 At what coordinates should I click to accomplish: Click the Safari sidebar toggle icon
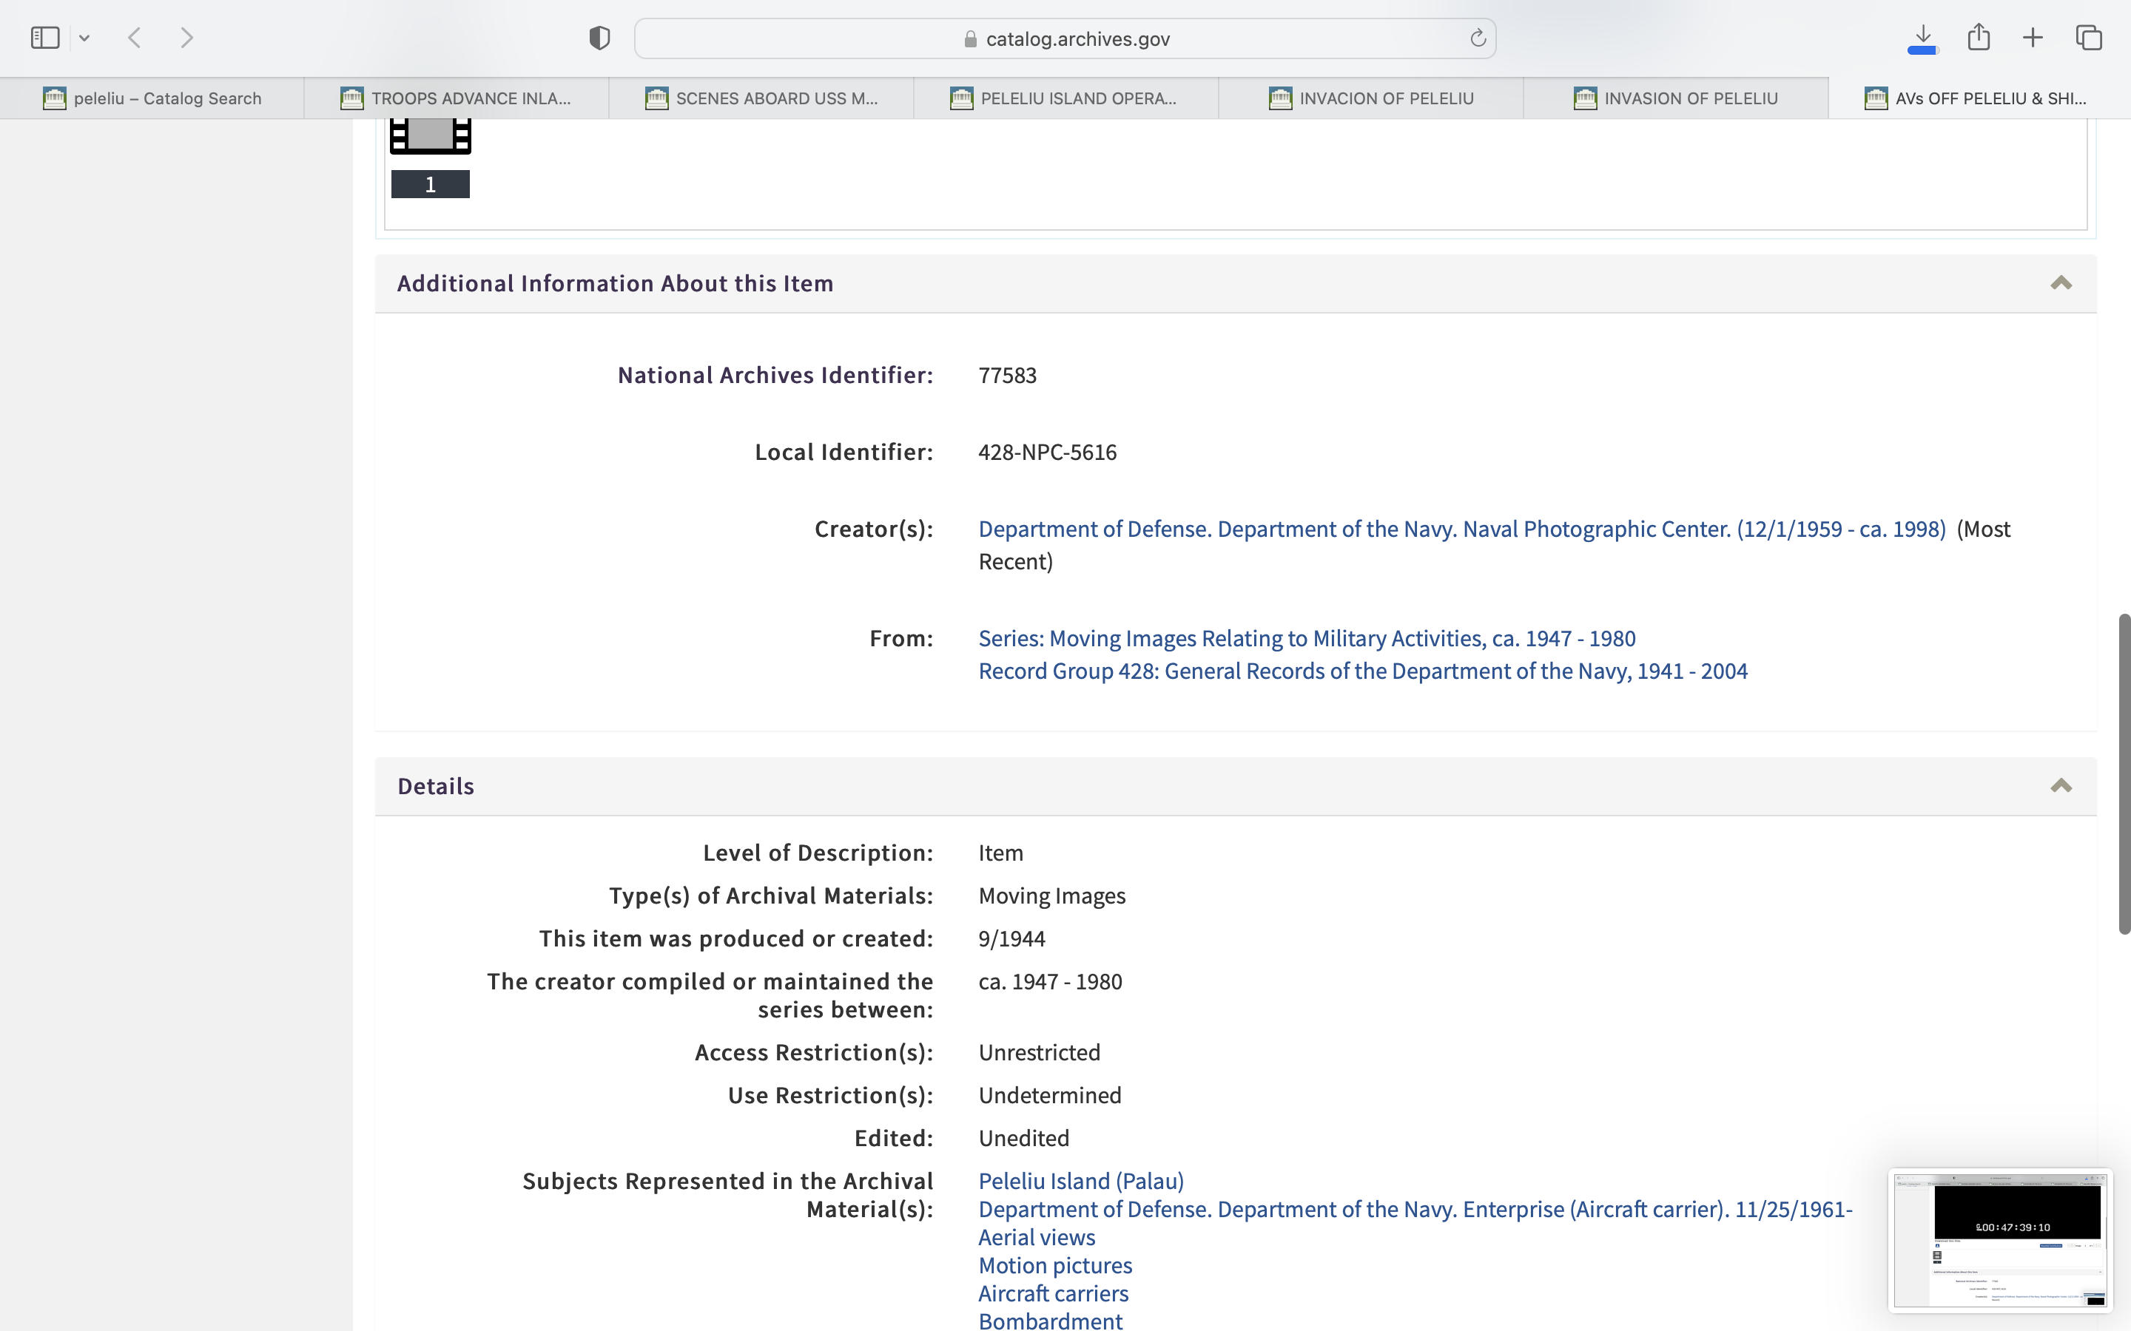click(45, 38)
